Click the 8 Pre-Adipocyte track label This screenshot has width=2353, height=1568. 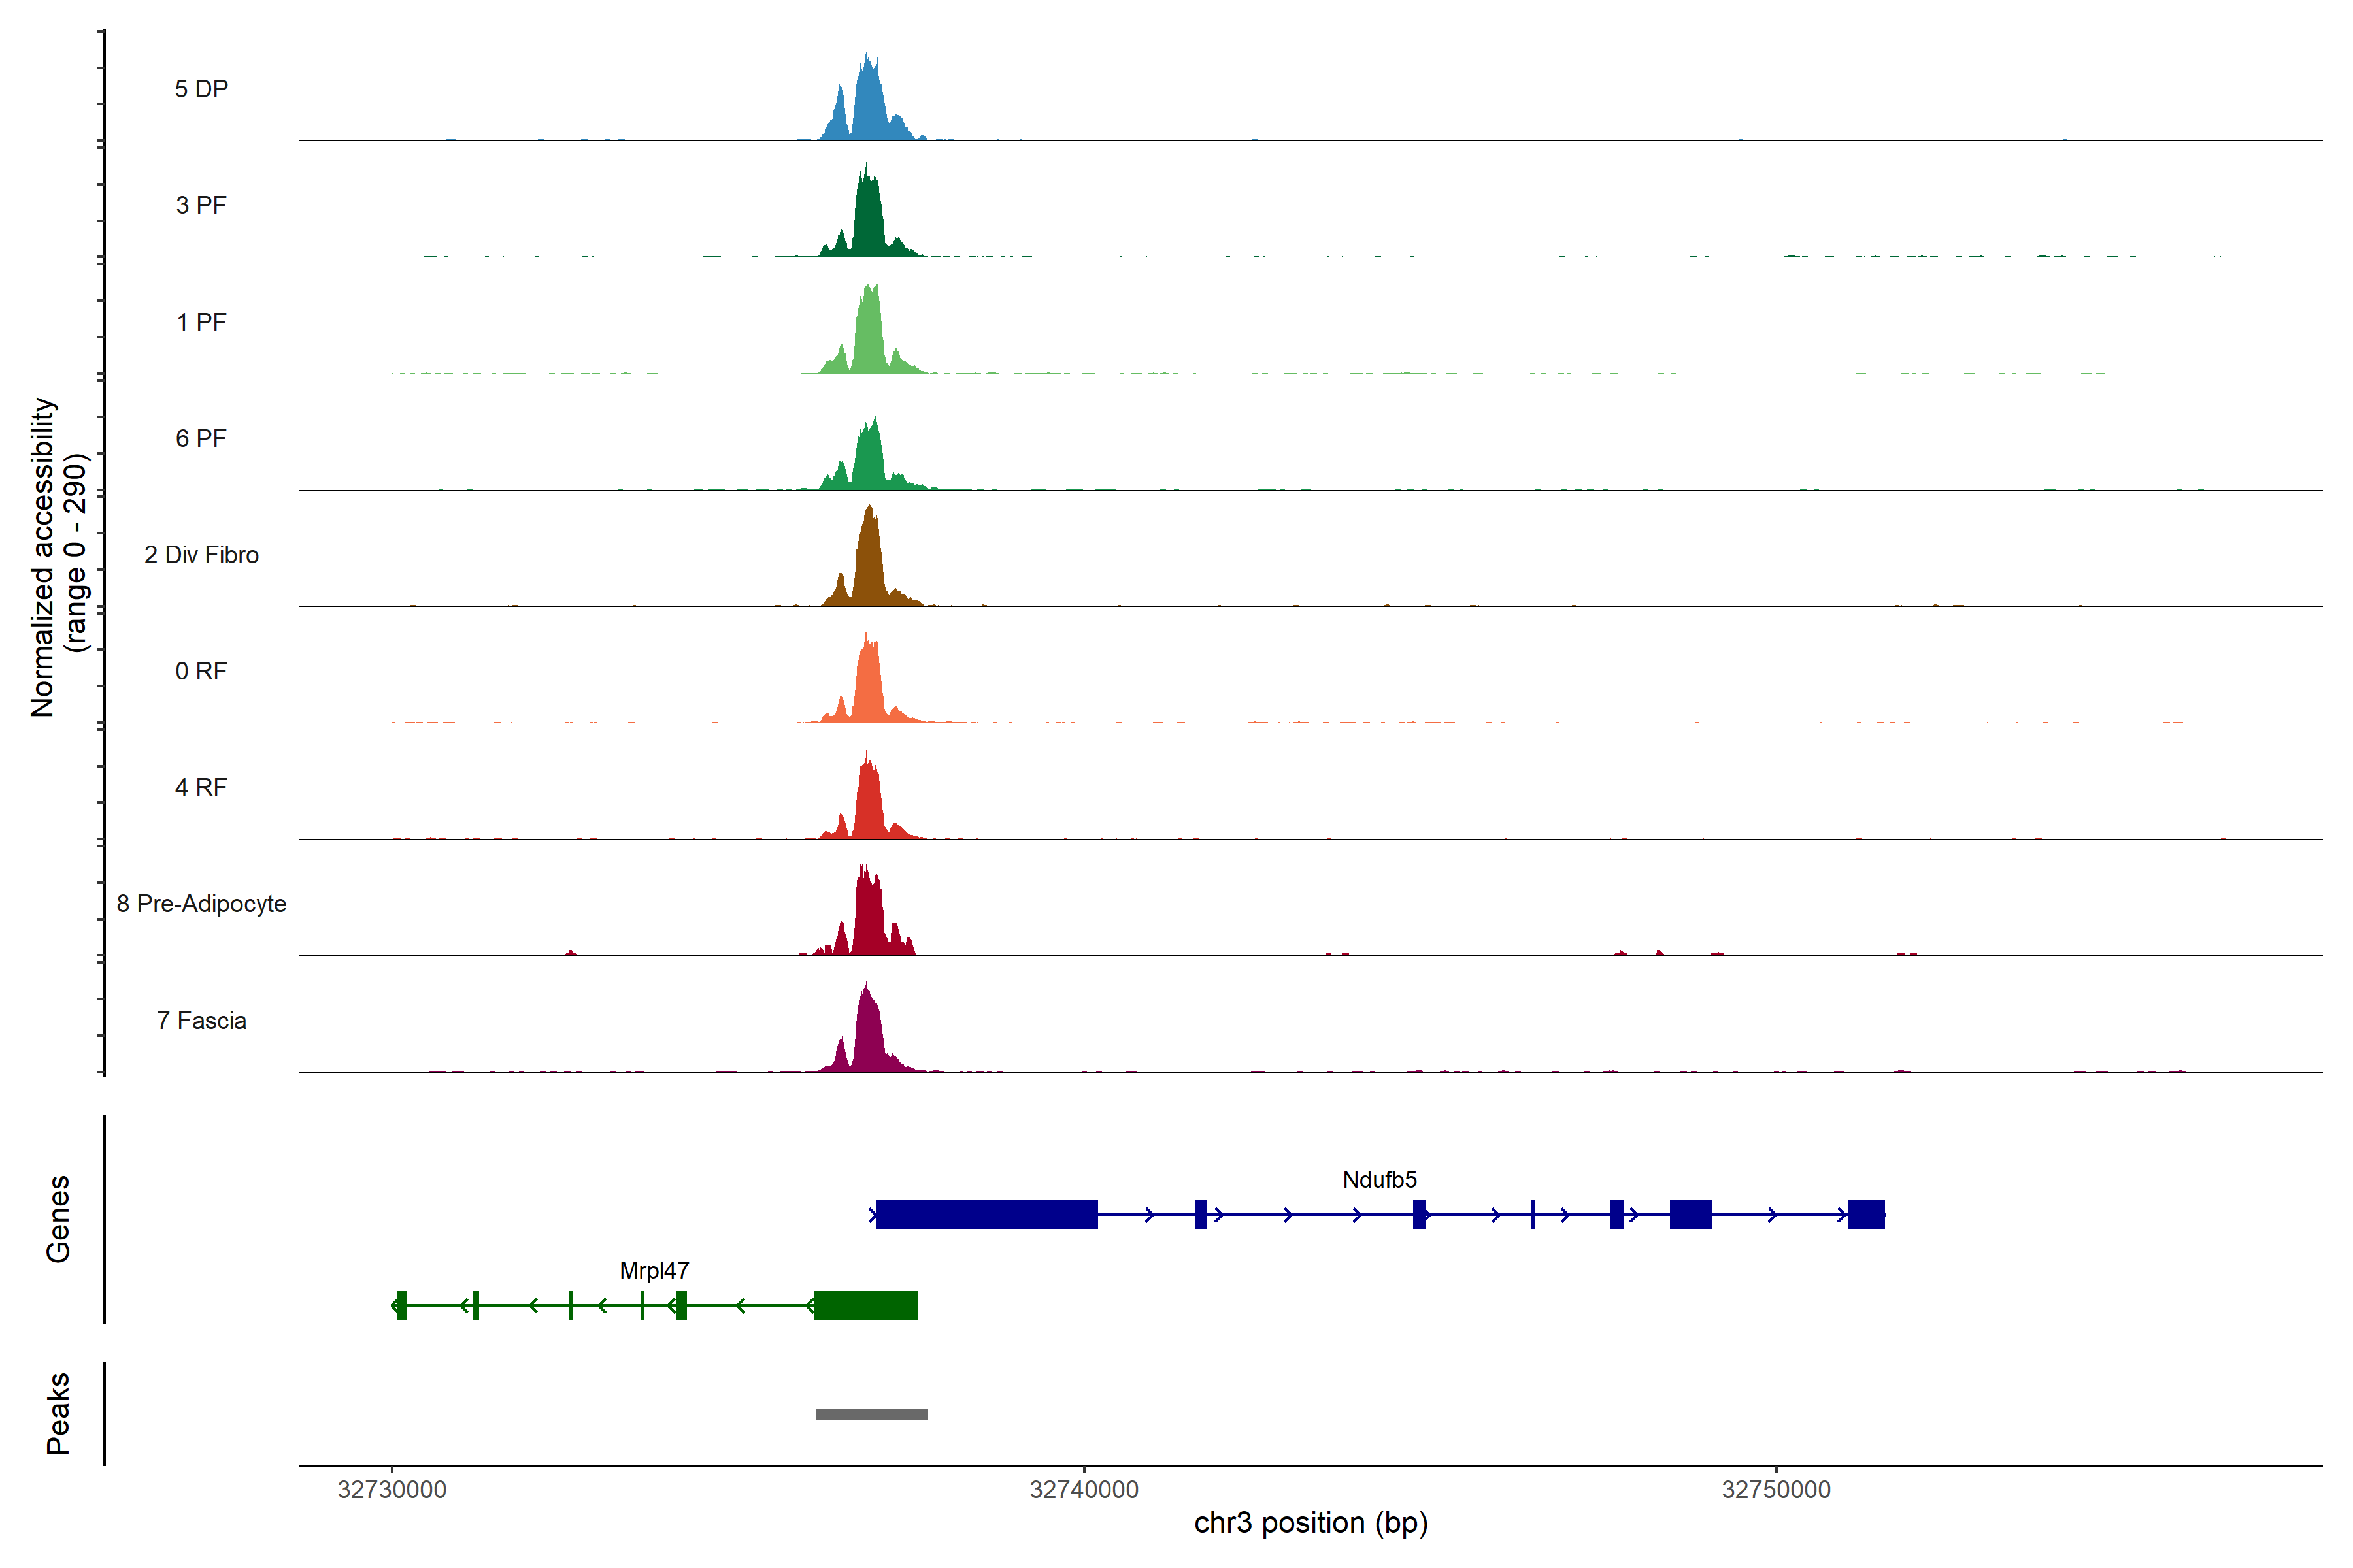pyautogui.click(x=201, y=904)
